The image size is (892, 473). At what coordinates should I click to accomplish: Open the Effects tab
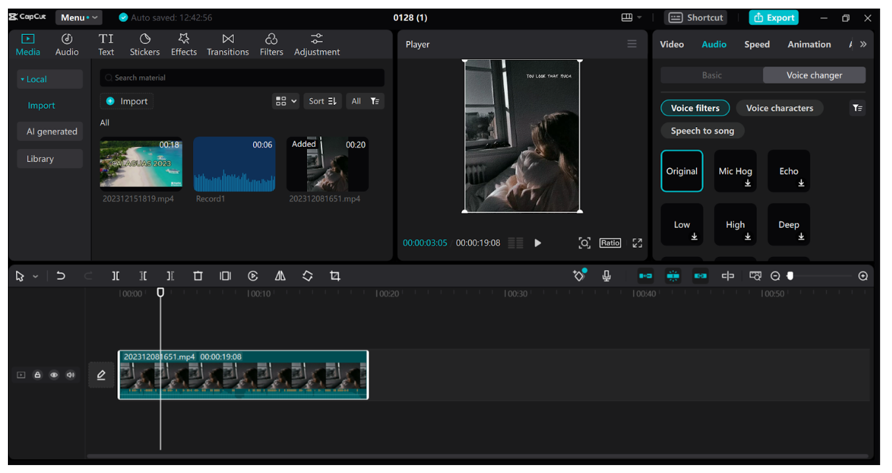(184, 45)
